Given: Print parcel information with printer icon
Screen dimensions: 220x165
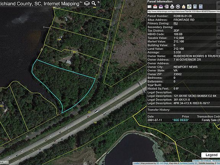Looking at the screenshot, I should tap(172, 6).
